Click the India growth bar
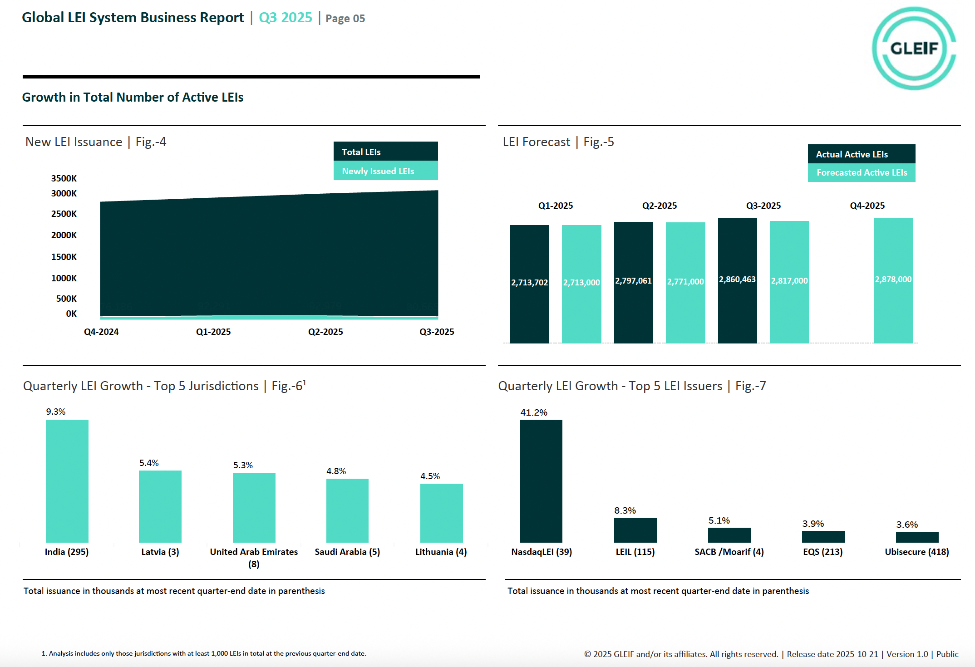Screen dimensions: 975x667 [x=67, y=481]
